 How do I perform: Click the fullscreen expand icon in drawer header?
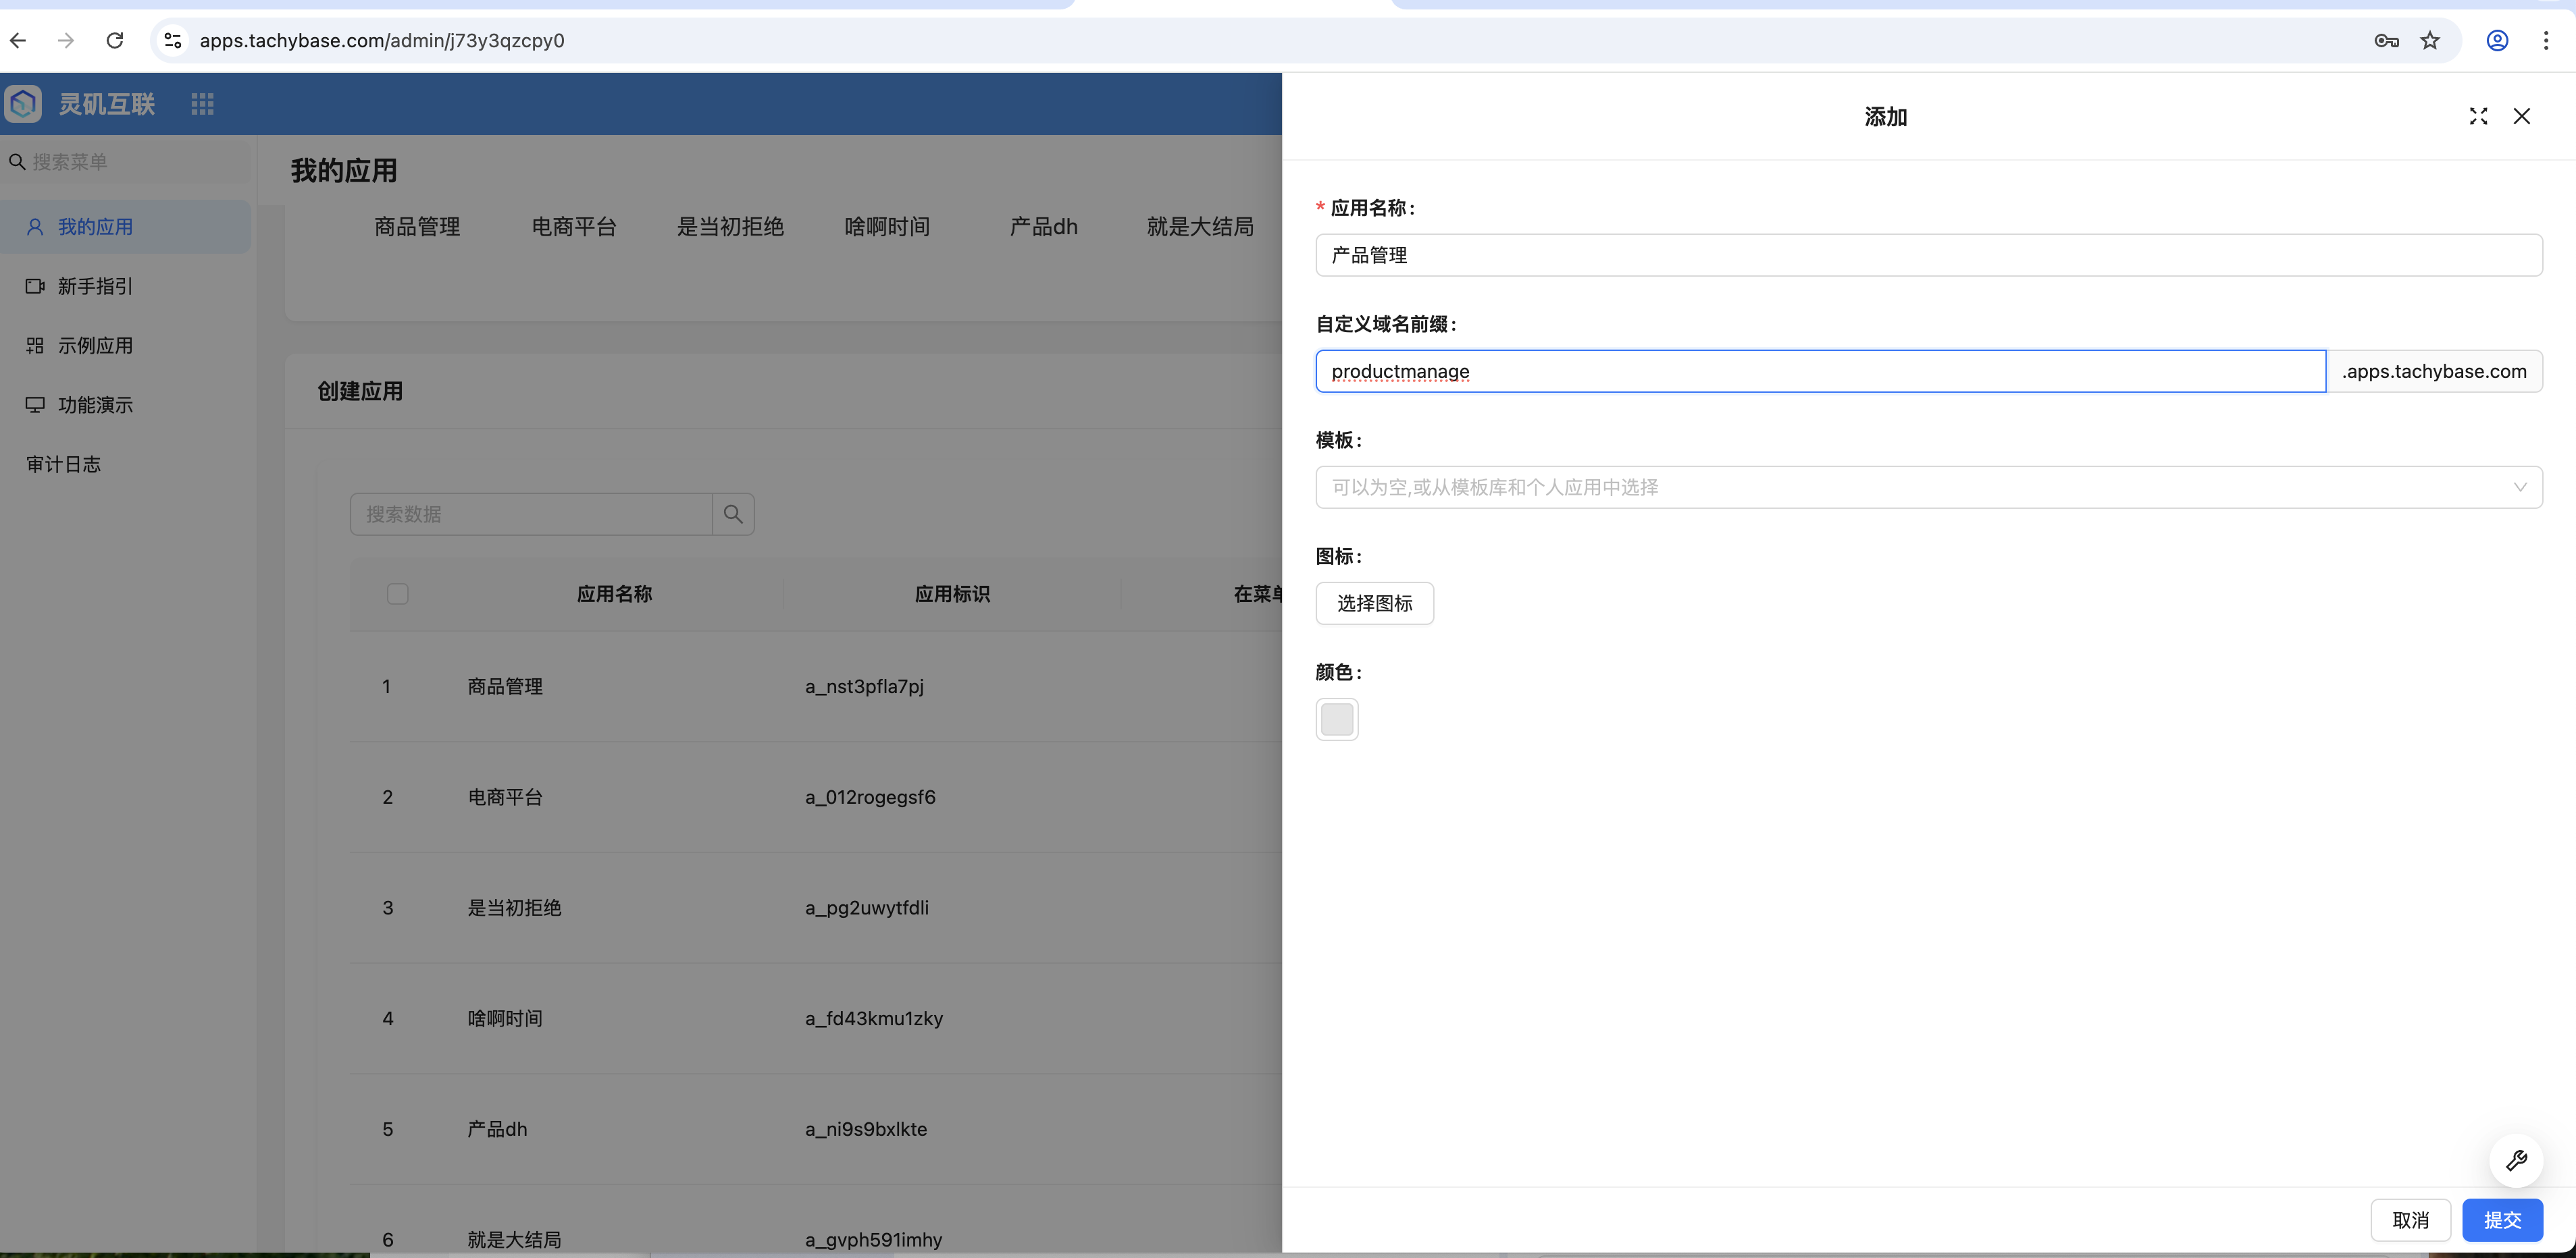point(2477,117)
